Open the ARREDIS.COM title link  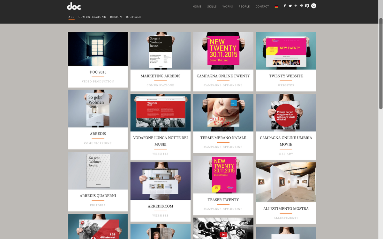(x=161, y=206)
